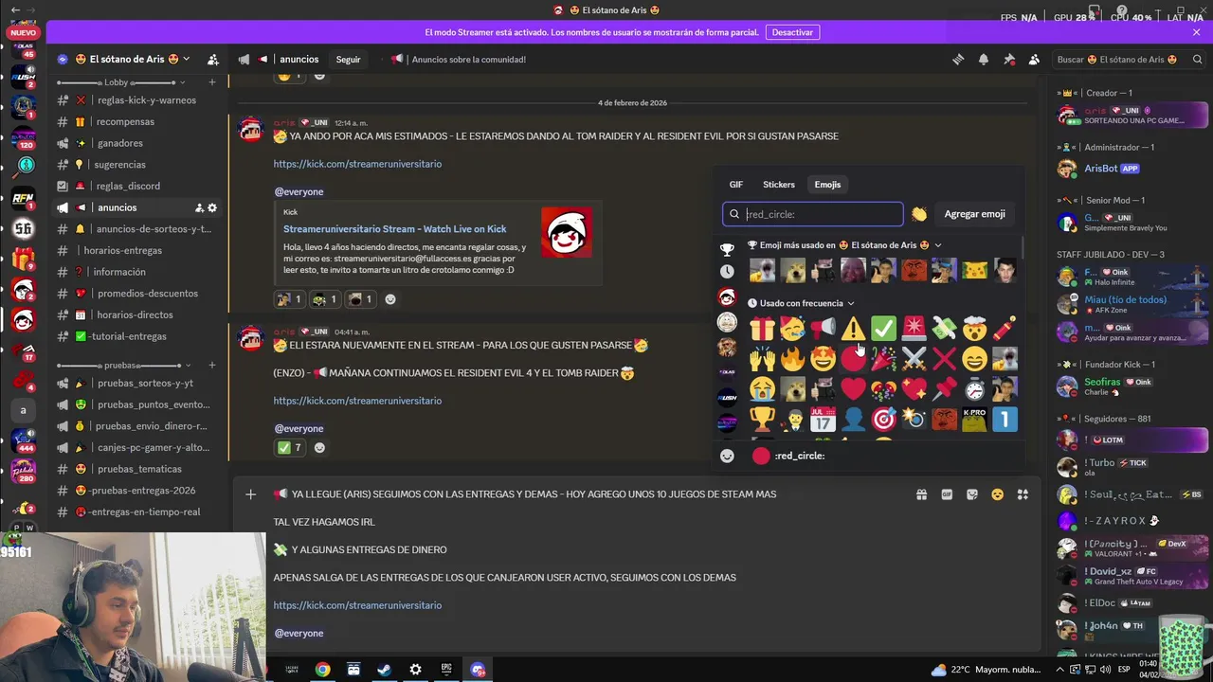Choose the crossed swords emoji
This screenshot has height=682, width=1213.
point(914,359)
